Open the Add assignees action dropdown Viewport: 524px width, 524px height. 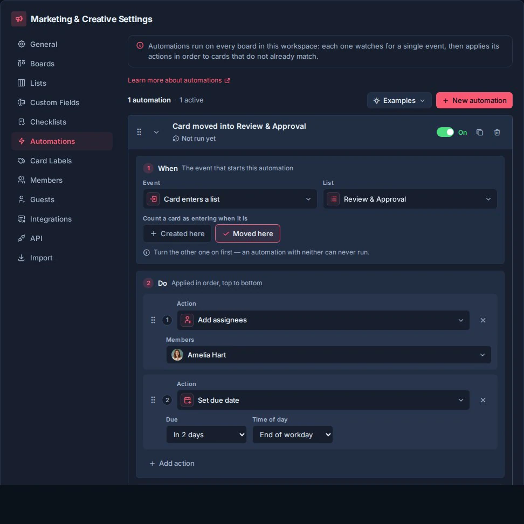pyautogui.click(x=323, y=320)
